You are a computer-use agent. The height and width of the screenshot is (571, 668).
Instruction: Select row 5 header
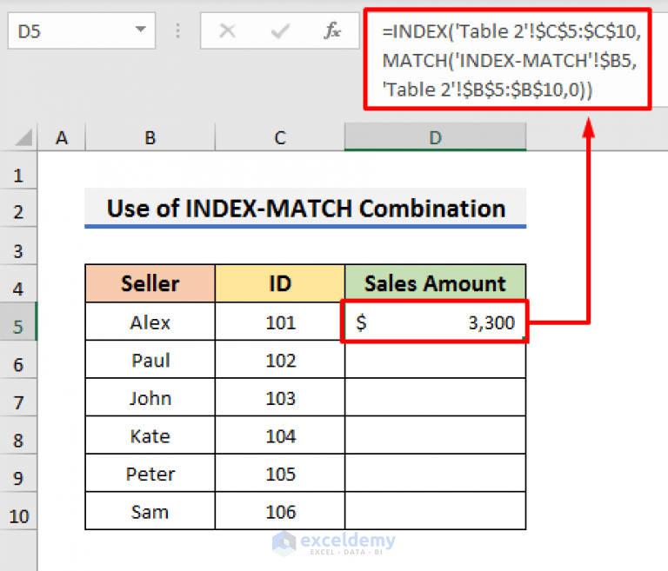18,327
